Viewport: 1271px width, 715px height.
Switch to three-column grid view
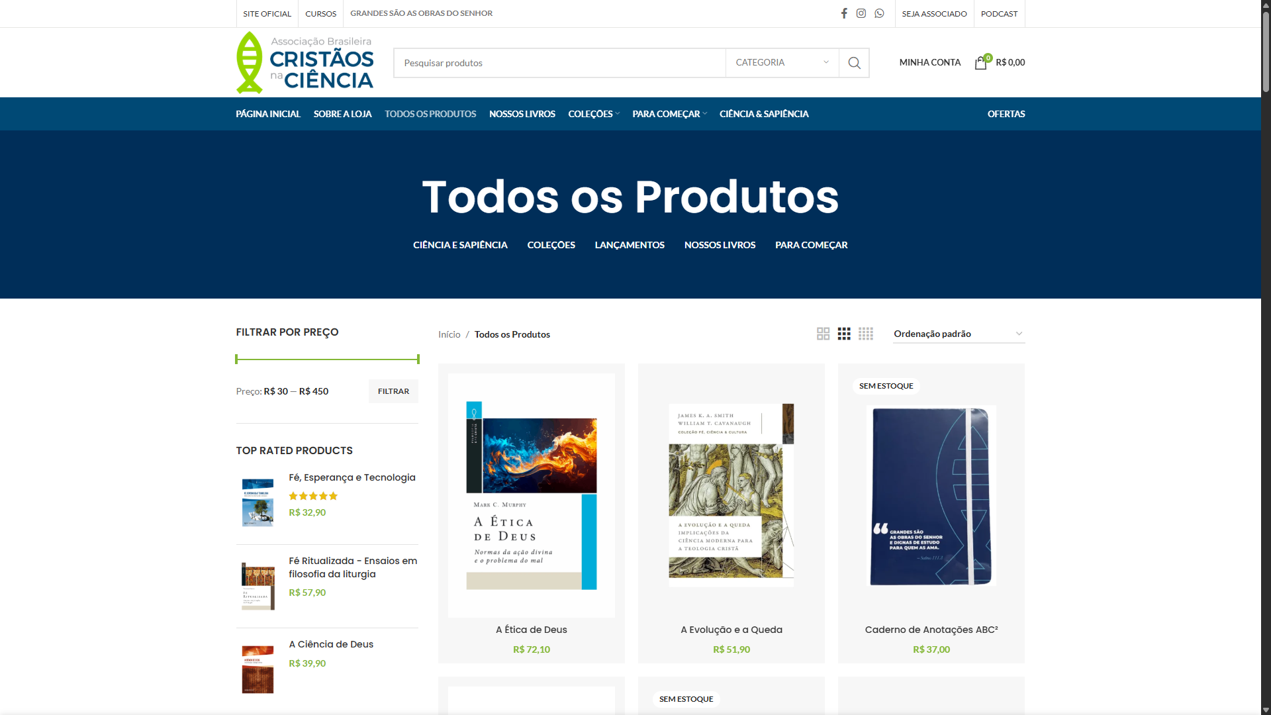[844, 334]
